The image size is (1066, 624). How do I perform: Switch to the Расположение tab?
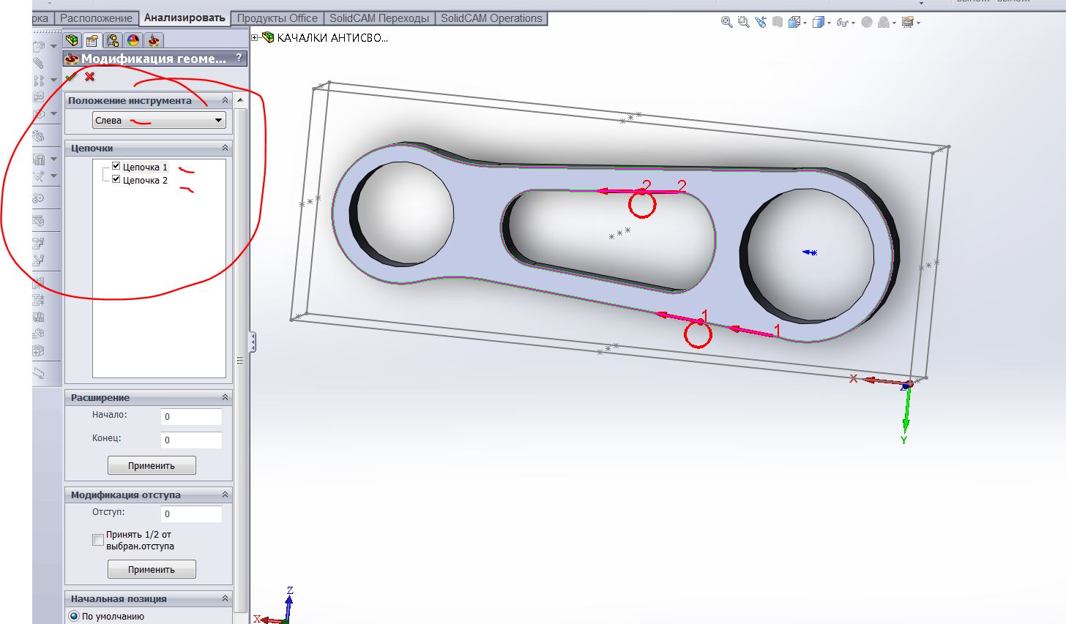point(96,18)
